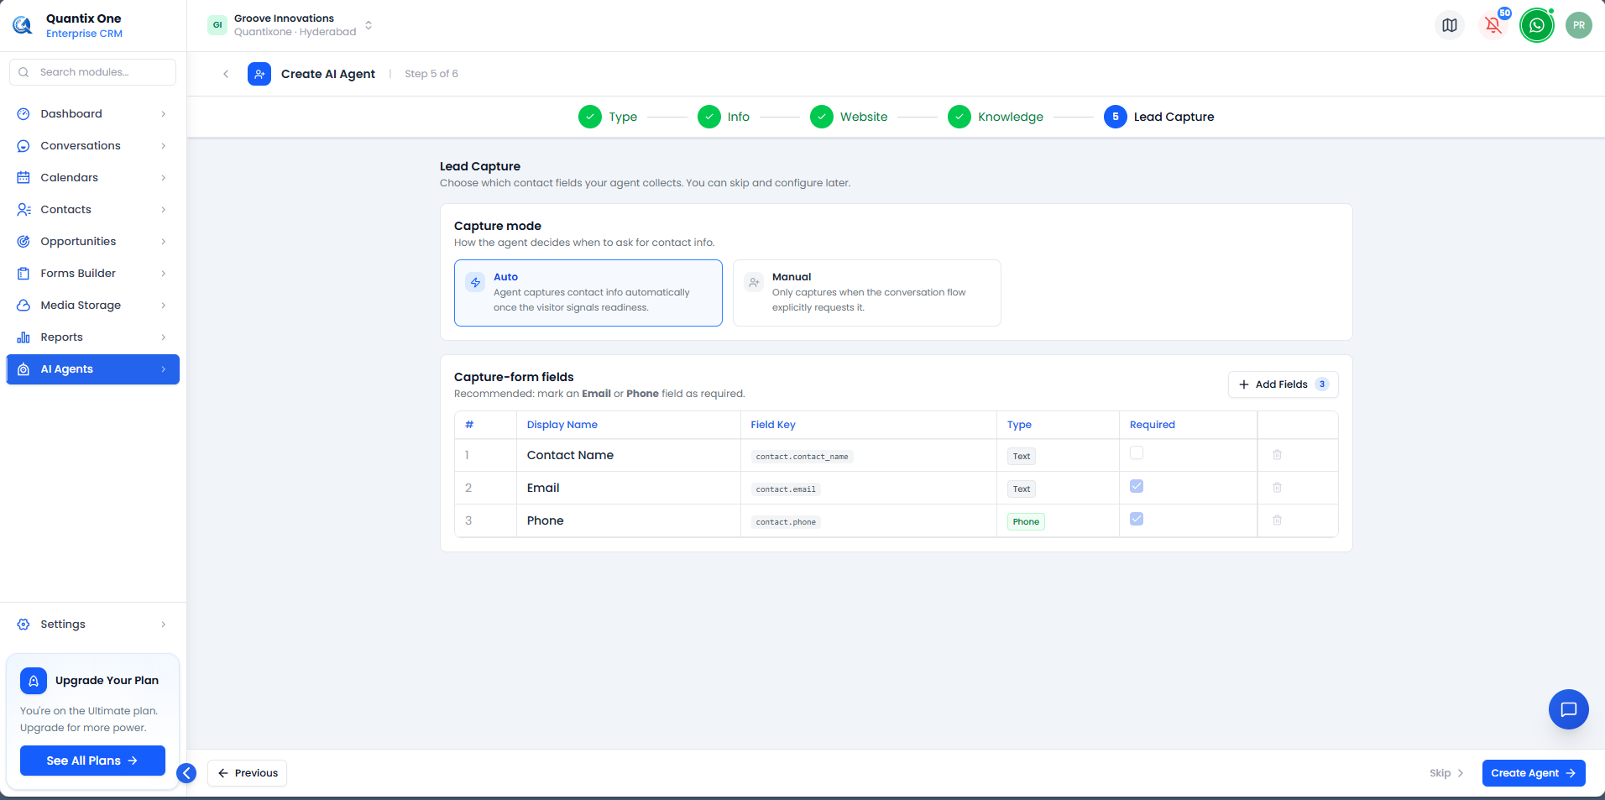
Task: Open Groove Innovations workspace switcher
Action: coord(290,25)
